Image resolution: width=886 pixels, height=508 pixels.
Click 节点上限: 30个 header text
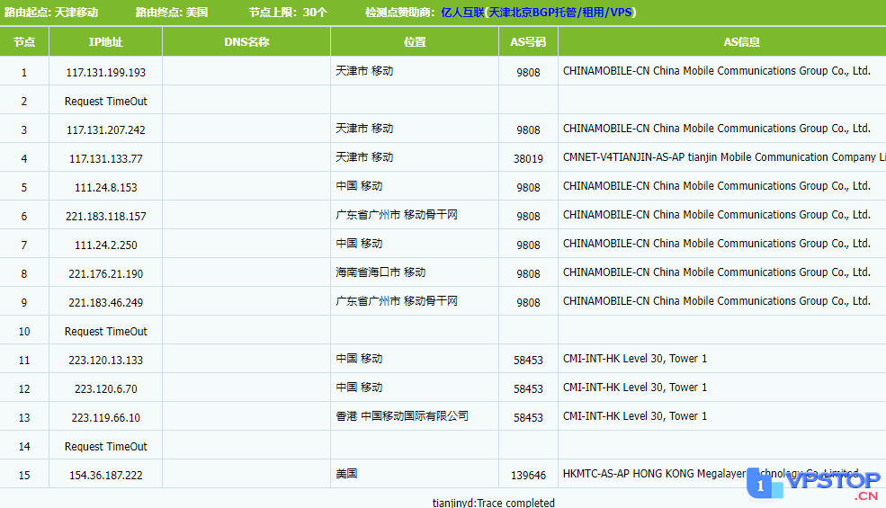click(x=288, y=13)
